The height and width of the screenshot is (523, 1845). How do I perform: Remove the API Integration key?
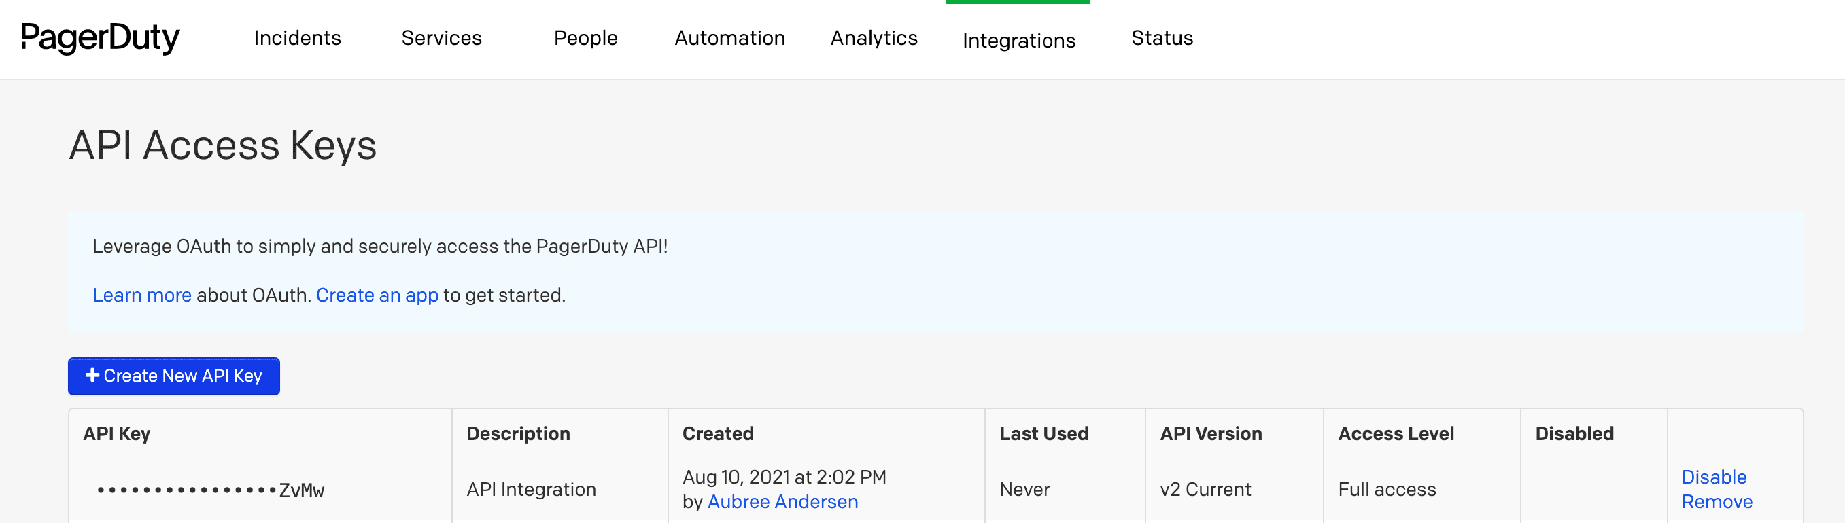1716,501
